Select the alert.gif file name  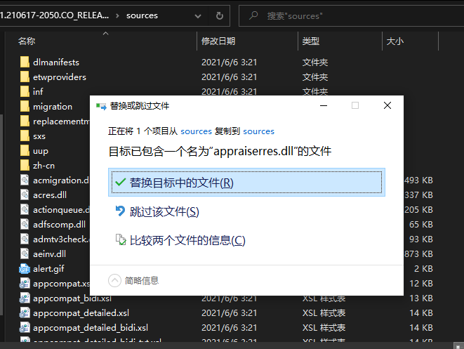[x=48, y=269]
